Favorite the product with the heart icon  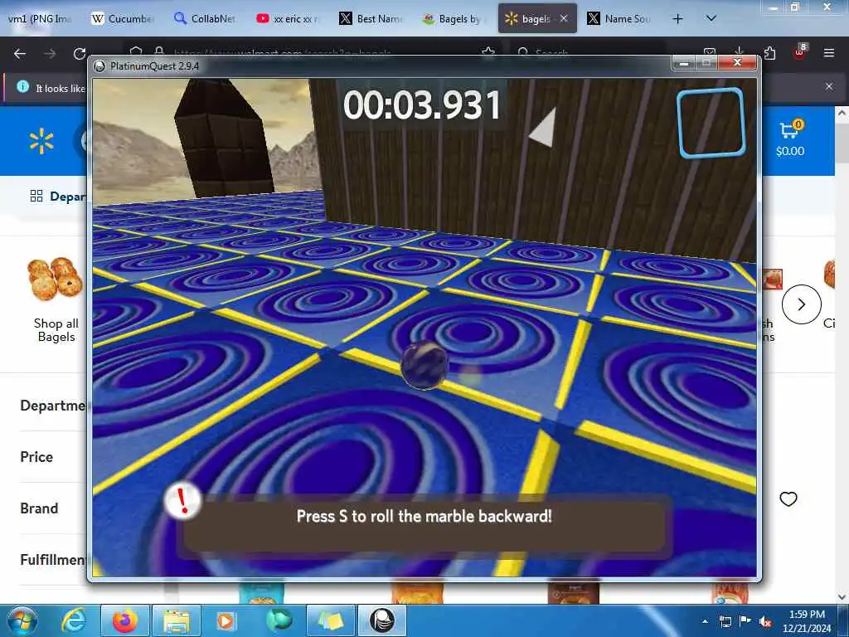(788, 498)
